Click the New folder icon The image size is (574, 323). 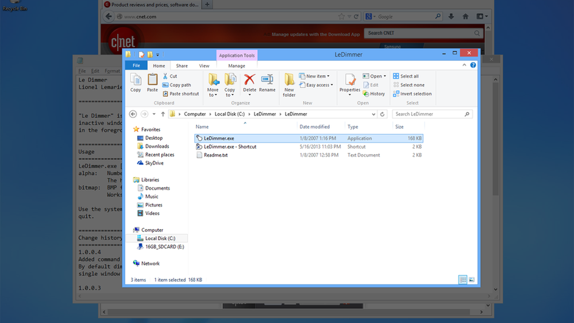pos(289,79)
